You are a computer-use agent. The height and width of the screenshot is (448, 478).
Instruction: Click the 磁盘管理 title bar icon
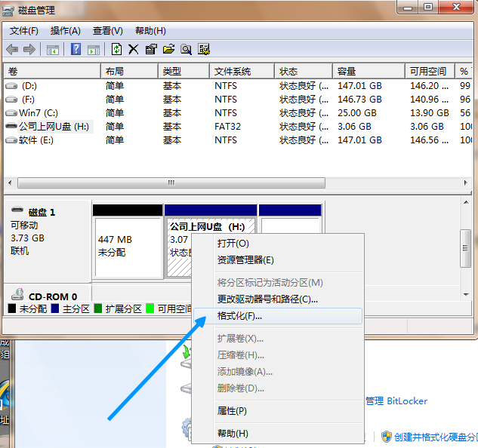[x=8, y=11]
